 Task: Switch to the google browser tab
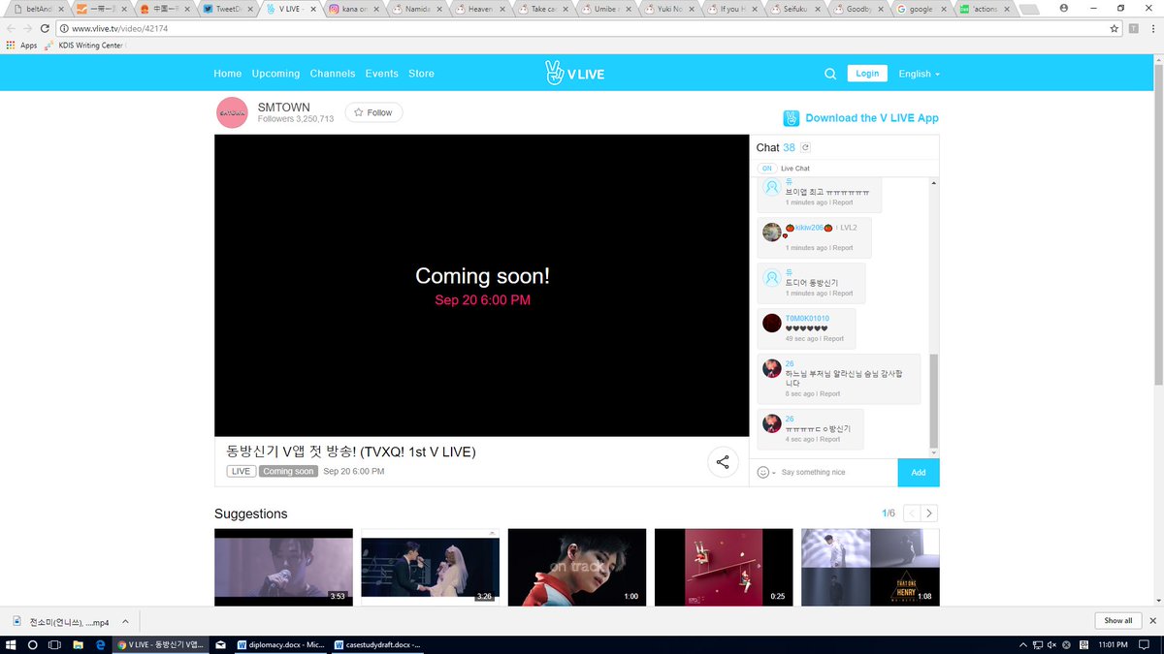coord(921,9)
